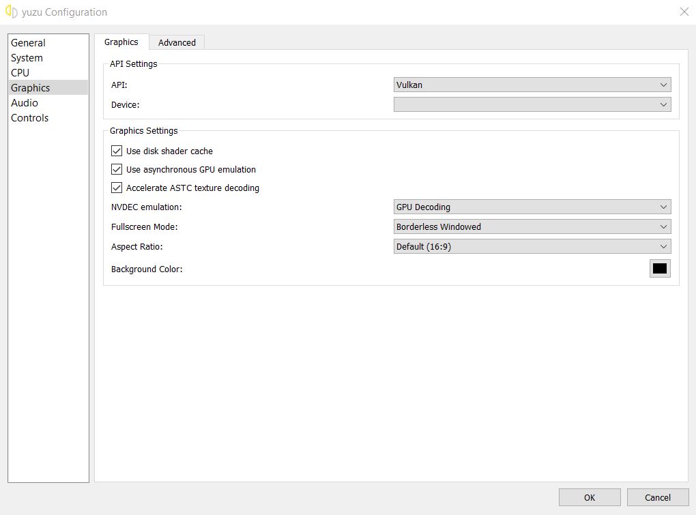
Task: Expand the empty Device dropdown
Action: (532, 105)
